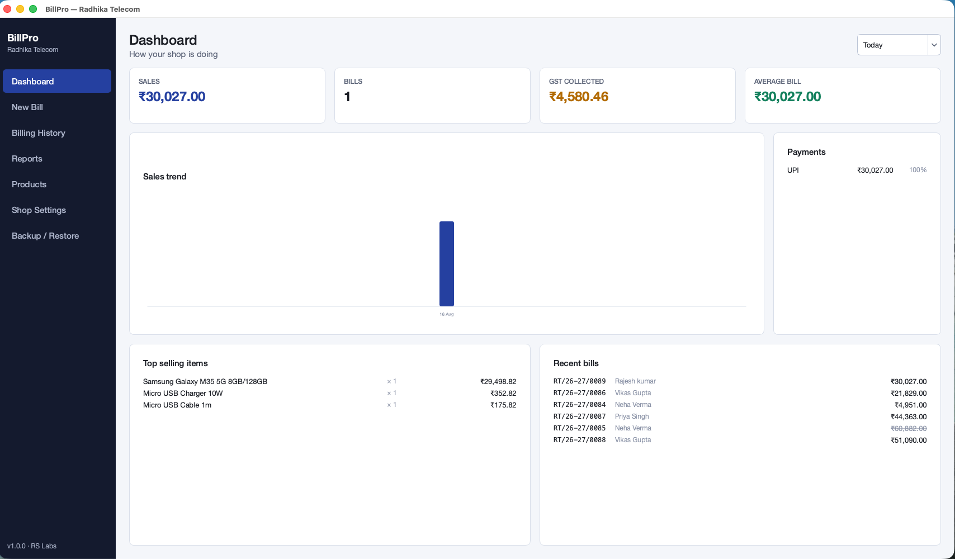The width and height of the screenshot is (955, 559).
Task: Open recent bill RT/26-27/0086
Action: (579, 393)
